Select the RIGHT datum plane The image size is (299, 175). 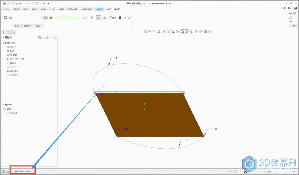[12, 47]
